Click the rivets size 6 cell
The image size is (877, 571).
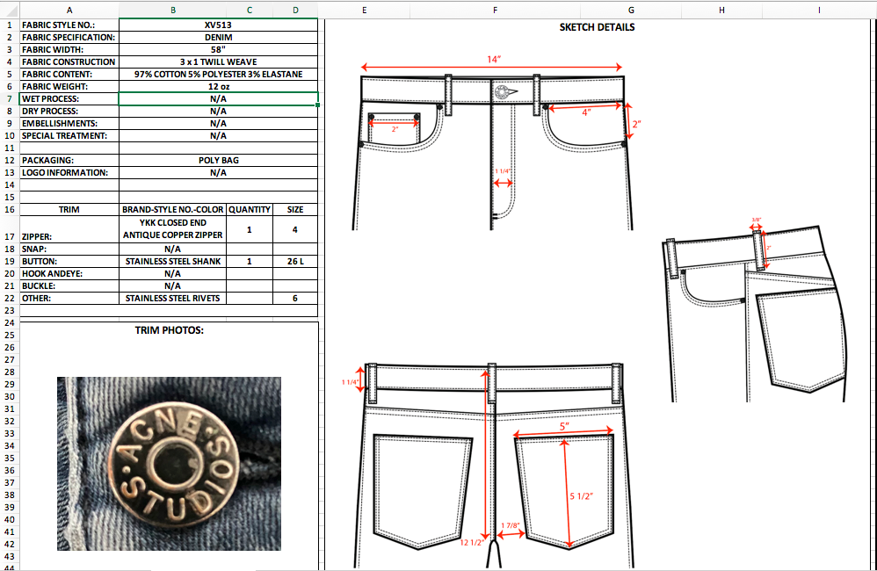(295, 299)
